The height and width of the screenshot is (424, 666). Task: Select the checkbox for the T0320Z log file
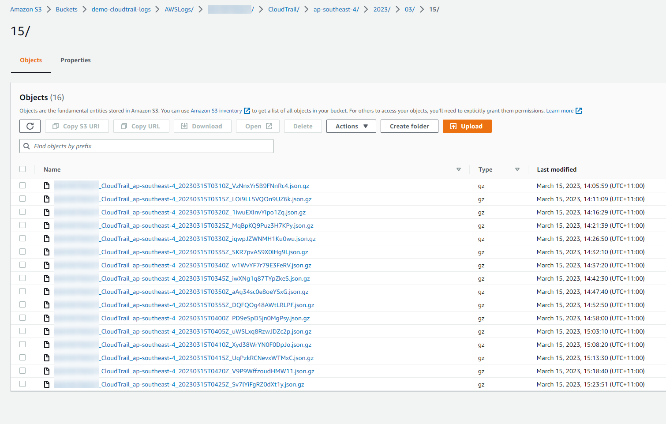(22, 212)
